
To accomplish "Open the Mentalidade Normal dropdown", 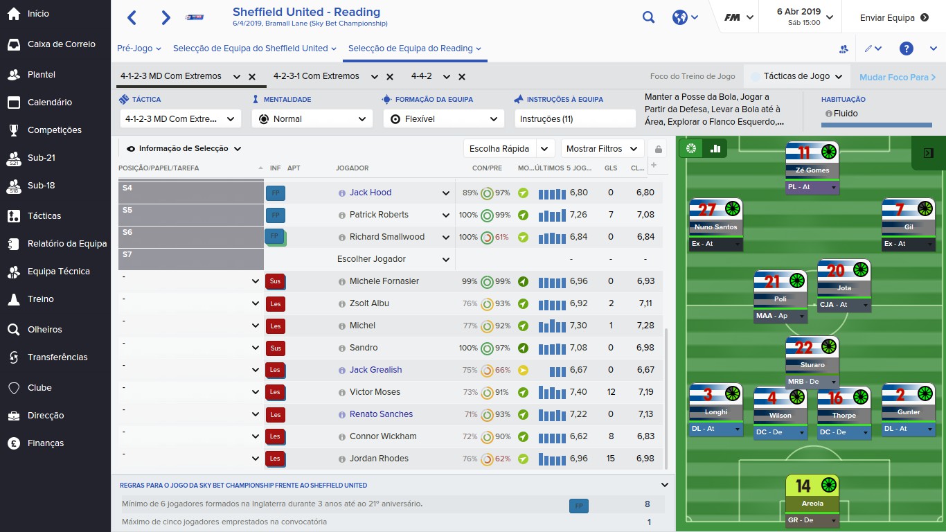I will (312, 119).
